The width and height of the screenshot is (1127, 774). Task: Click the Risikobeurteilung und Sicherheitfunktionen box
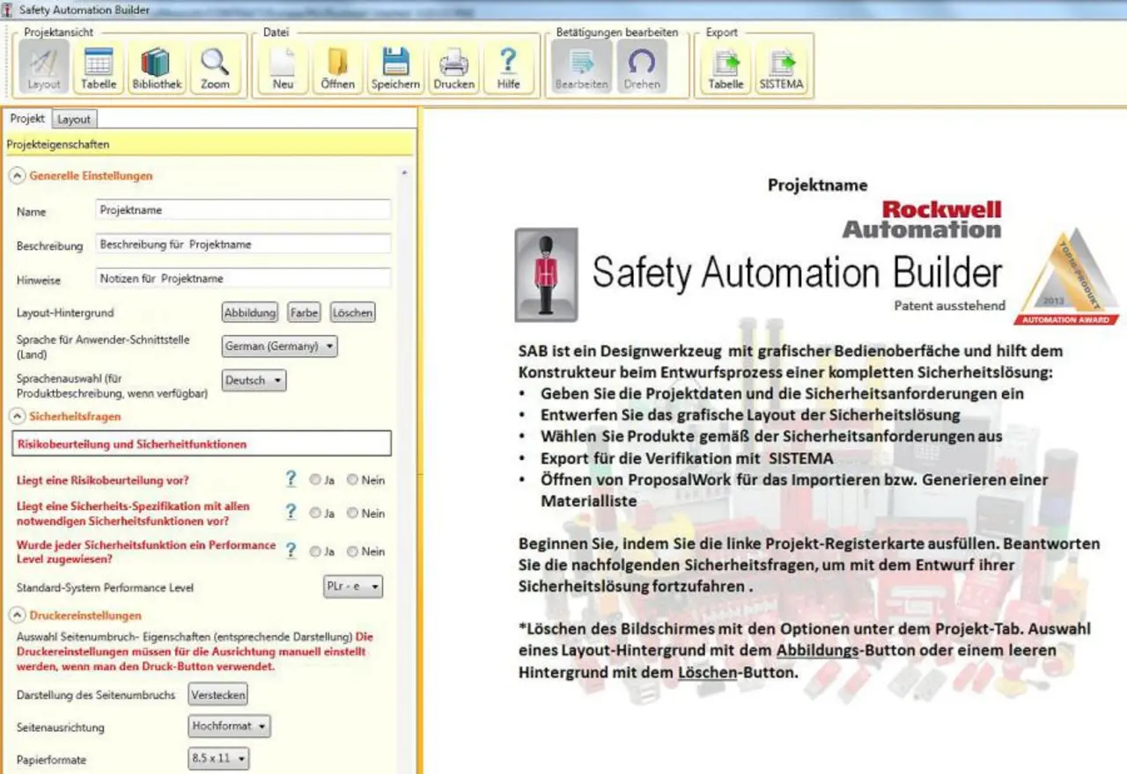[x=202, y=444]
